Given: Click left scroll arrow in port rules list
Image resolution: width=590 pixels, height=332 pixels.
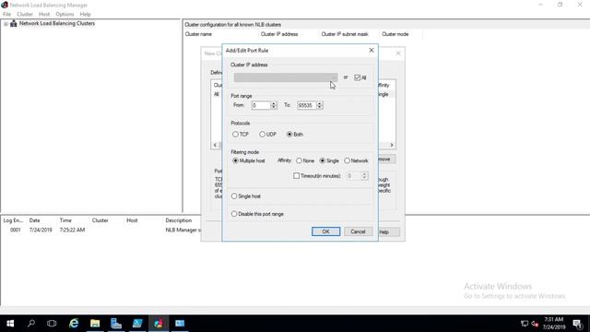Looking at the screenshot, I should coord(215,145).
